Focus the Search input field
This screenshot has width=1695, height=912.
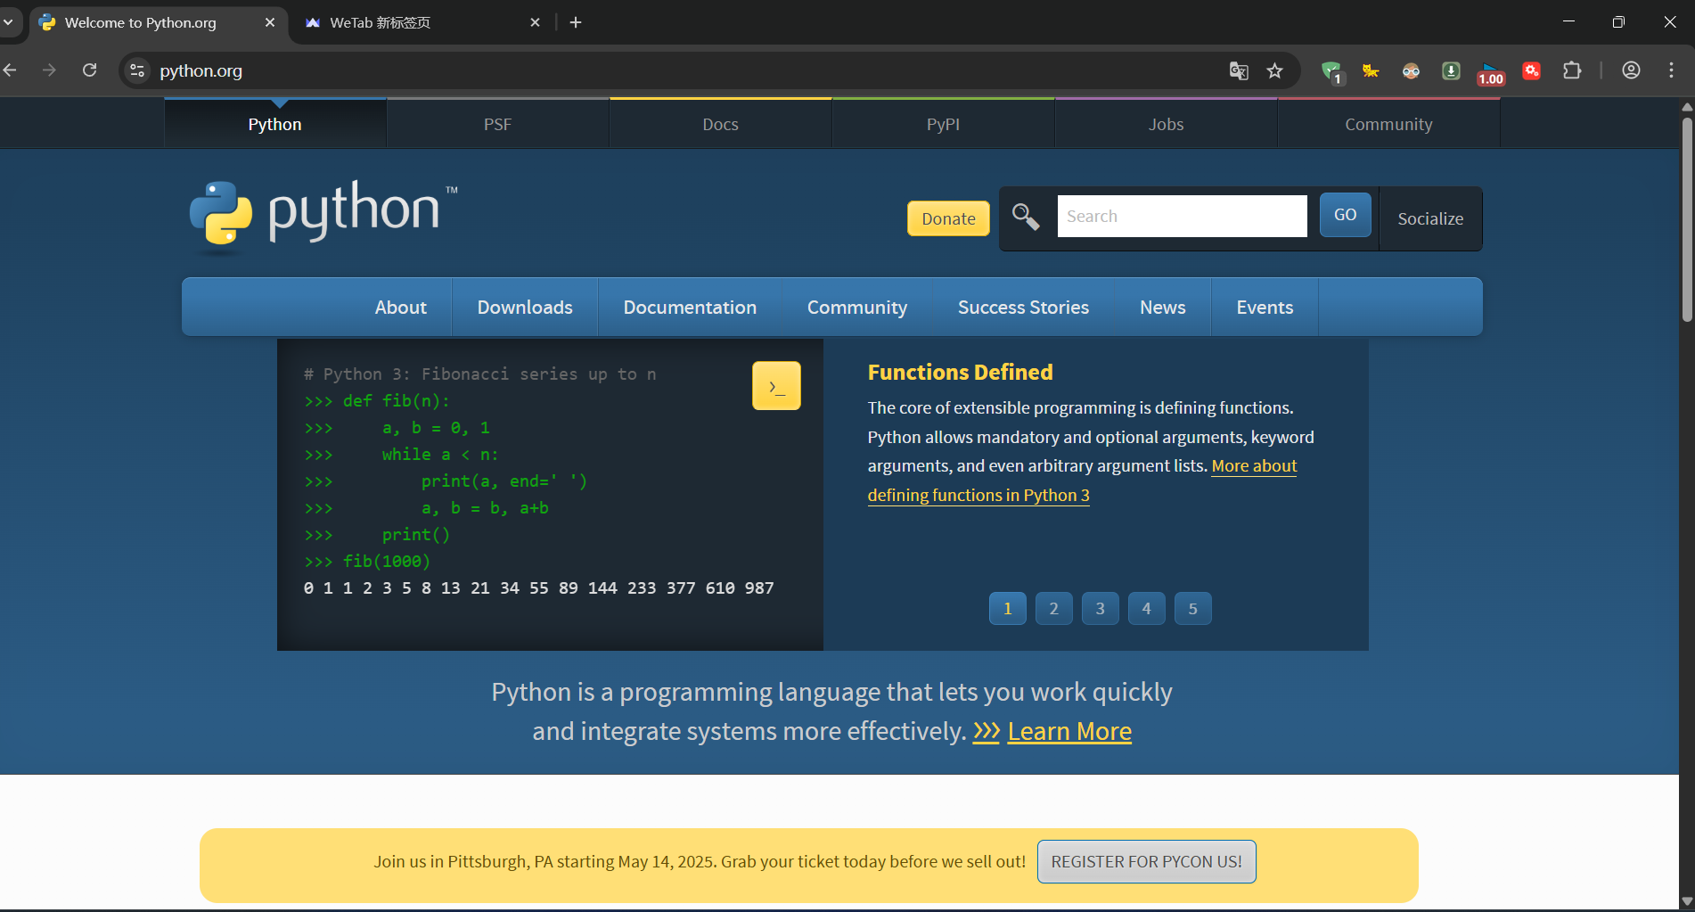coord(1182,216)
